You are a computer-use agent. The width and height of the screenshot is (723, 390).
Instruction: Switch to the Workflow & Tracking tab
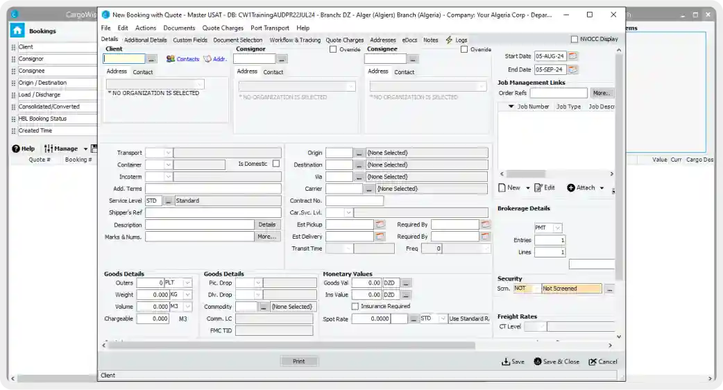(295, 40)
